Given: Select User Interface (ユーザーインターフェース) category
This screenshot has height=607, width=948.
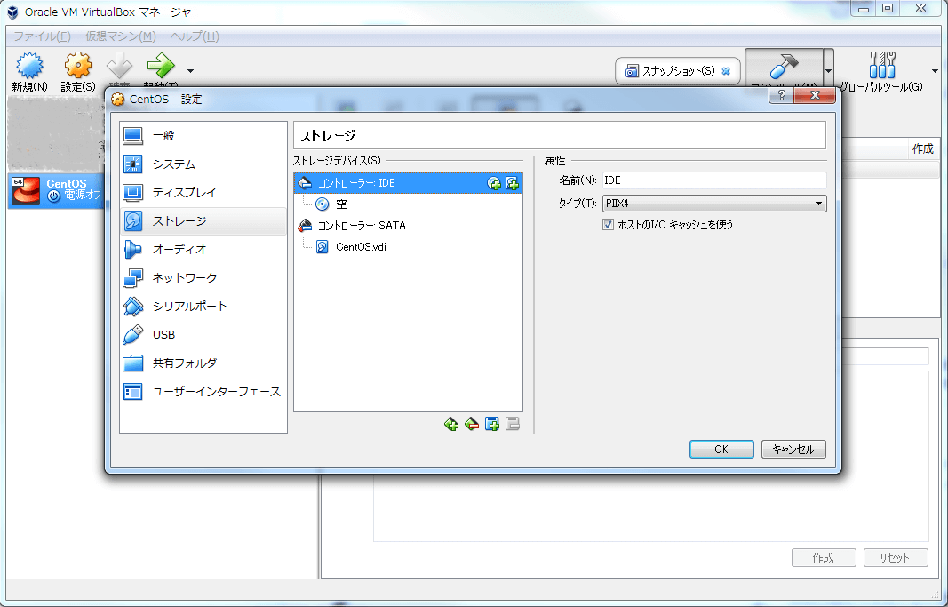Looking at the screenshot, I should pos(203,391).
